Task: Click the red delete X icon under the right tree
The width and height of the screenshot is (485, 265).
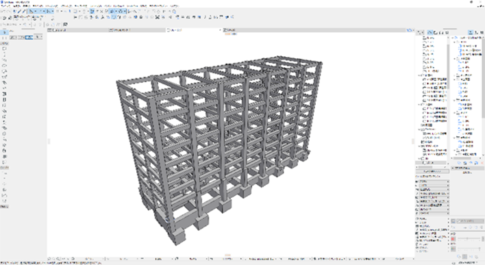Action: 482,163
